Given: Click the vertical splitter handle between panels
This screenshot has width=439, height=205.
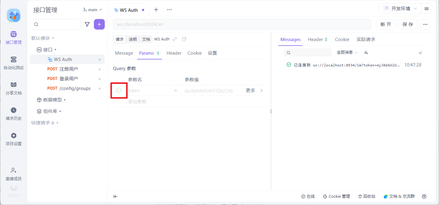Looking at the screenshot, I should point(271,111).
